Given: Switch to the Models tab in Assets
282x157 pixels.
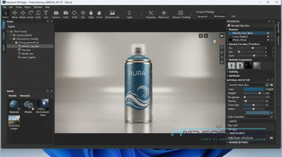Looking at the screenshot, I should click(x=12, y=96).
